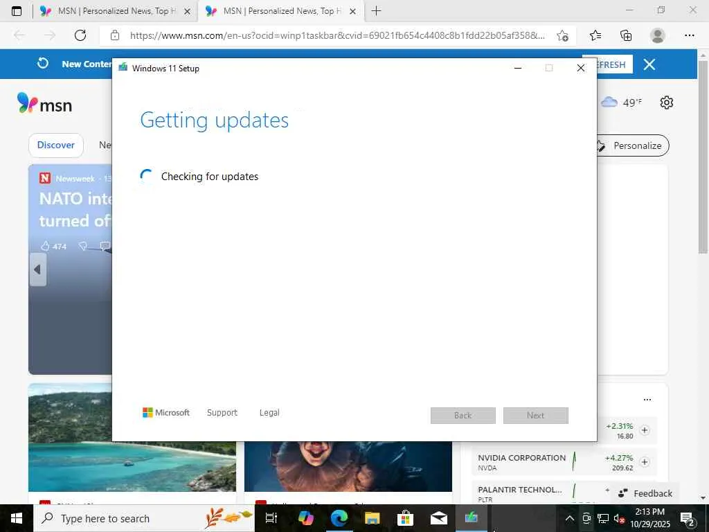Open the Mail app from taskbar

point(438,518)
